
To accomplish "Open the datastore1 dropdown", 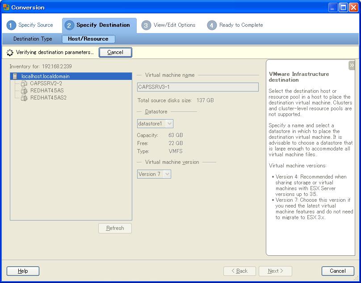I will 155,124.
